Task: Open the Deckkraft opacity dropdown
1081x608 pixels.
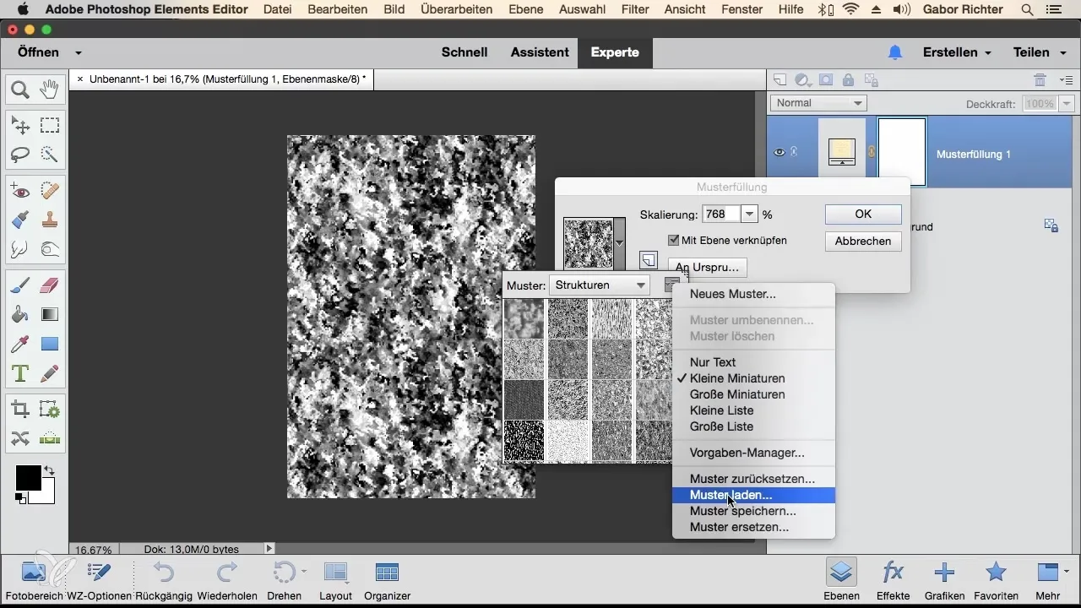Action: point(1067,104)
